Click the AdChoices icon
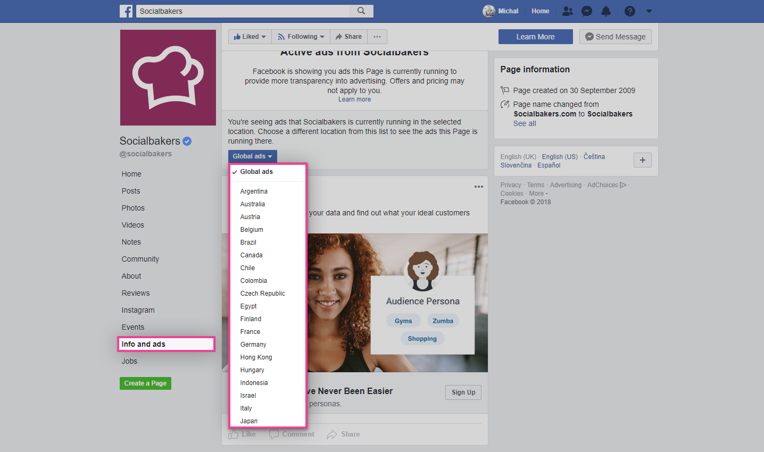Screen dimensions: 764x452 623,185
